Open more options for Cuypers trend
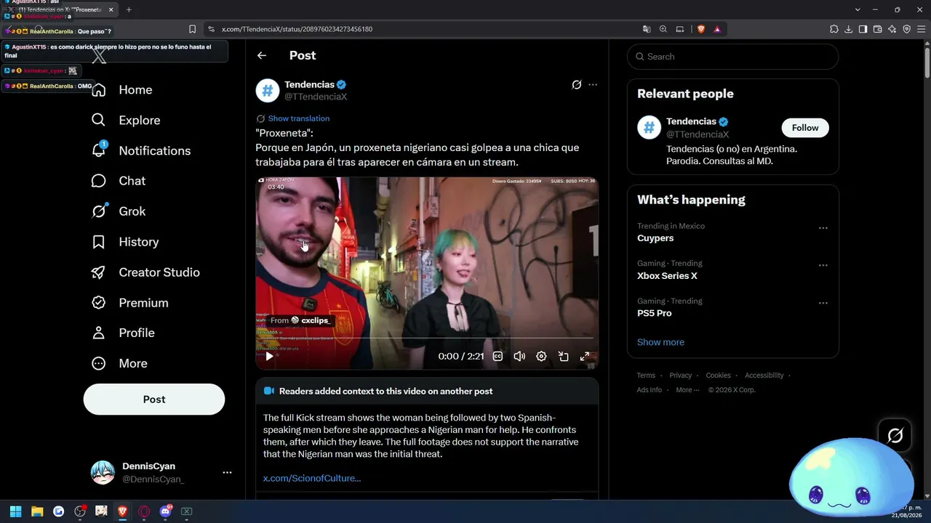Screen dimensions: 931x523 click(x=823, y=228)
